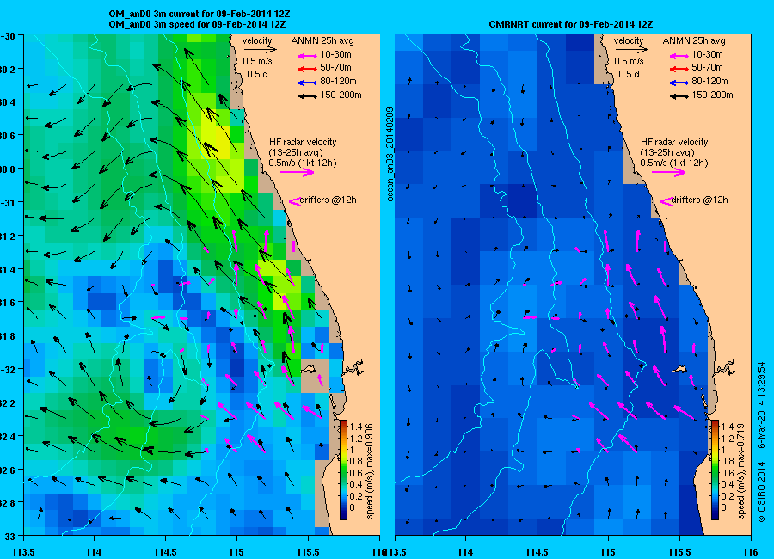This screenshot has height=559, width=774.
Task: Click 'HF radar velocity' text in left panel
Action: point(303,142)
